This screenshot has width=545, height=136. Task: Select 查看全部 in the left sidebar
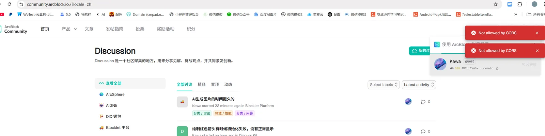(130, 83)
